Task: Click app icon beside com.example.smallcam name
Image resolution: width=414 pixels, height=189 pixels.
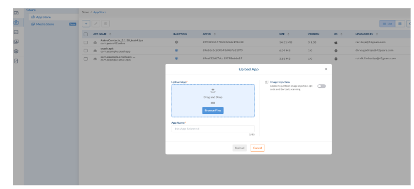Action: (95, 59)
